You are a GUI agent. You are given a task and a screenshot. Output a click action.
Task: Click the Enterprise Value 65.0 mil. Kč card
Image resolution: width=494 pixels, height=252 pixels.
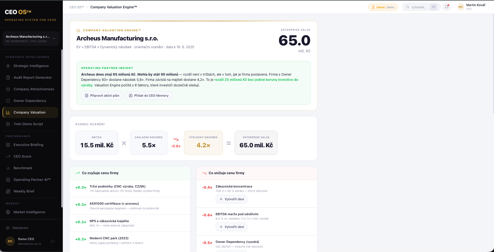pos(256,143)
